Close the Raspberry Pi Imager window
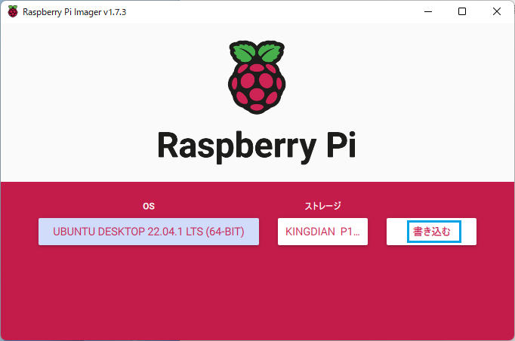 pos(497,11)
